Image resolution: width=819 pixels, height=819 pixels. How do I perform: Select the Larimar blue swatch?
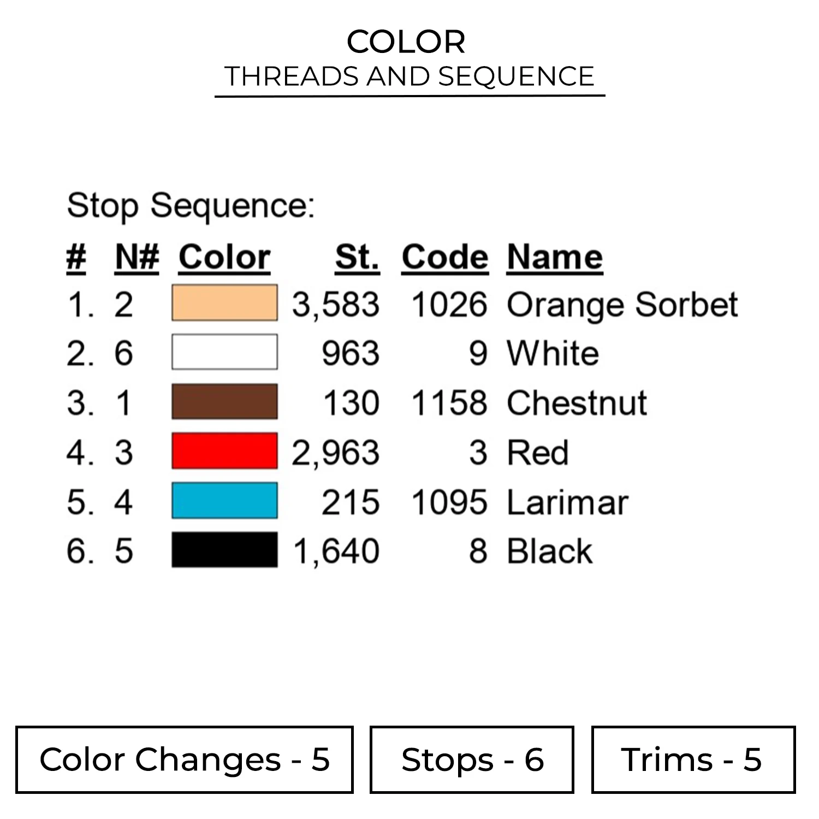224,501
